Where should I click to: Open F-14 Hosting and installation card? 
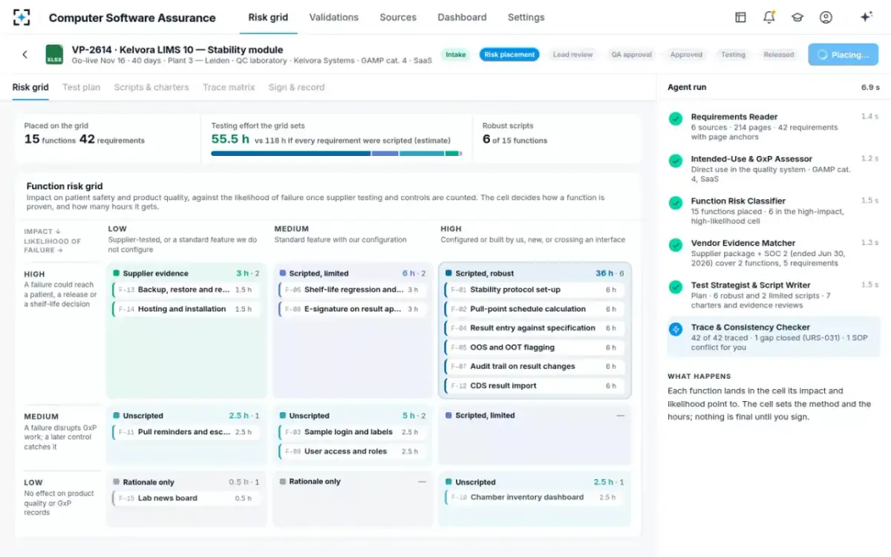pos(186,309)
